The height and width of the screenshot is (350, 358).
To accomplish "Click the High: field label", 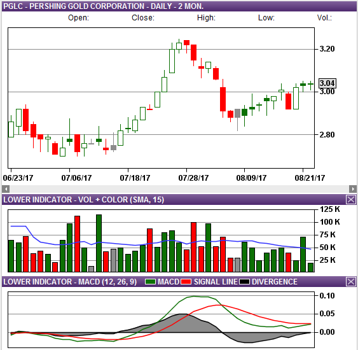I will point(206,18).
